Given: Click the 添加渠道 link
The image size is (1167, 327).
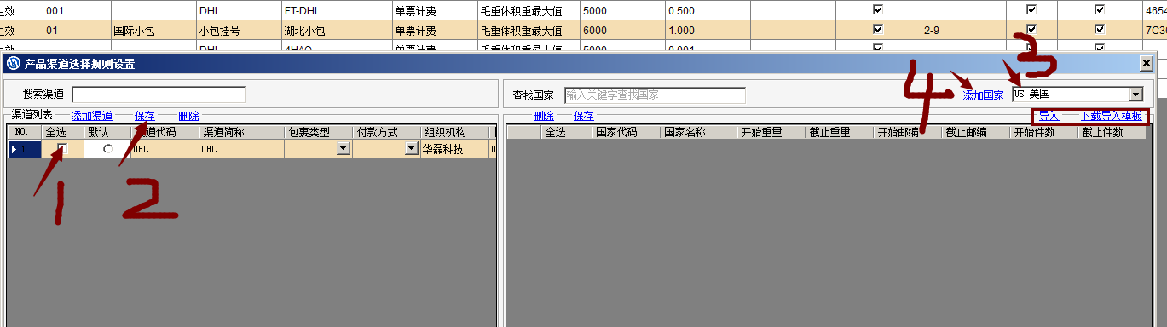Looking at the screenshot, I should [92, 116].
